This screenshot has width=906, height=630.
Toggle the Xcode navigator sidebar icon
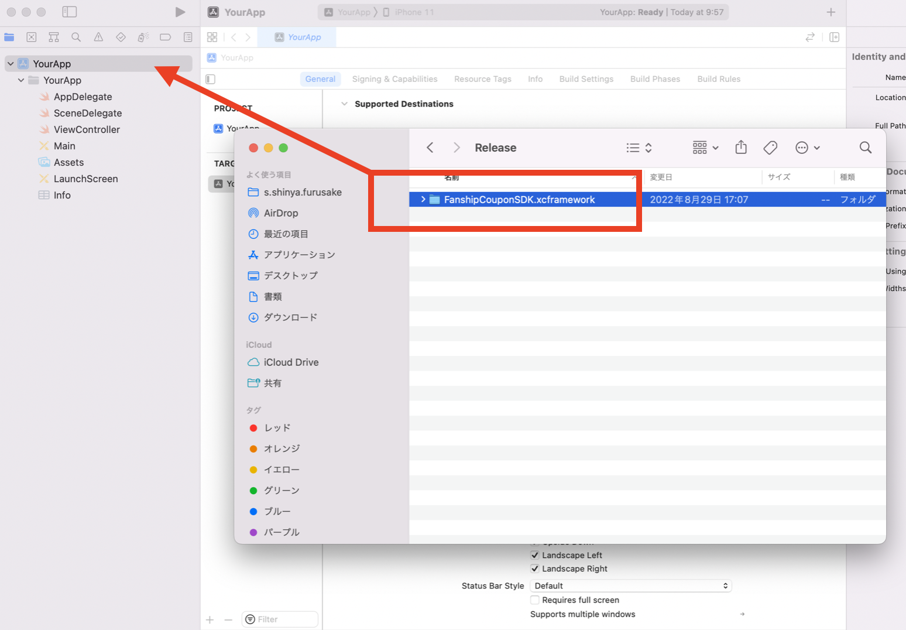70,12
